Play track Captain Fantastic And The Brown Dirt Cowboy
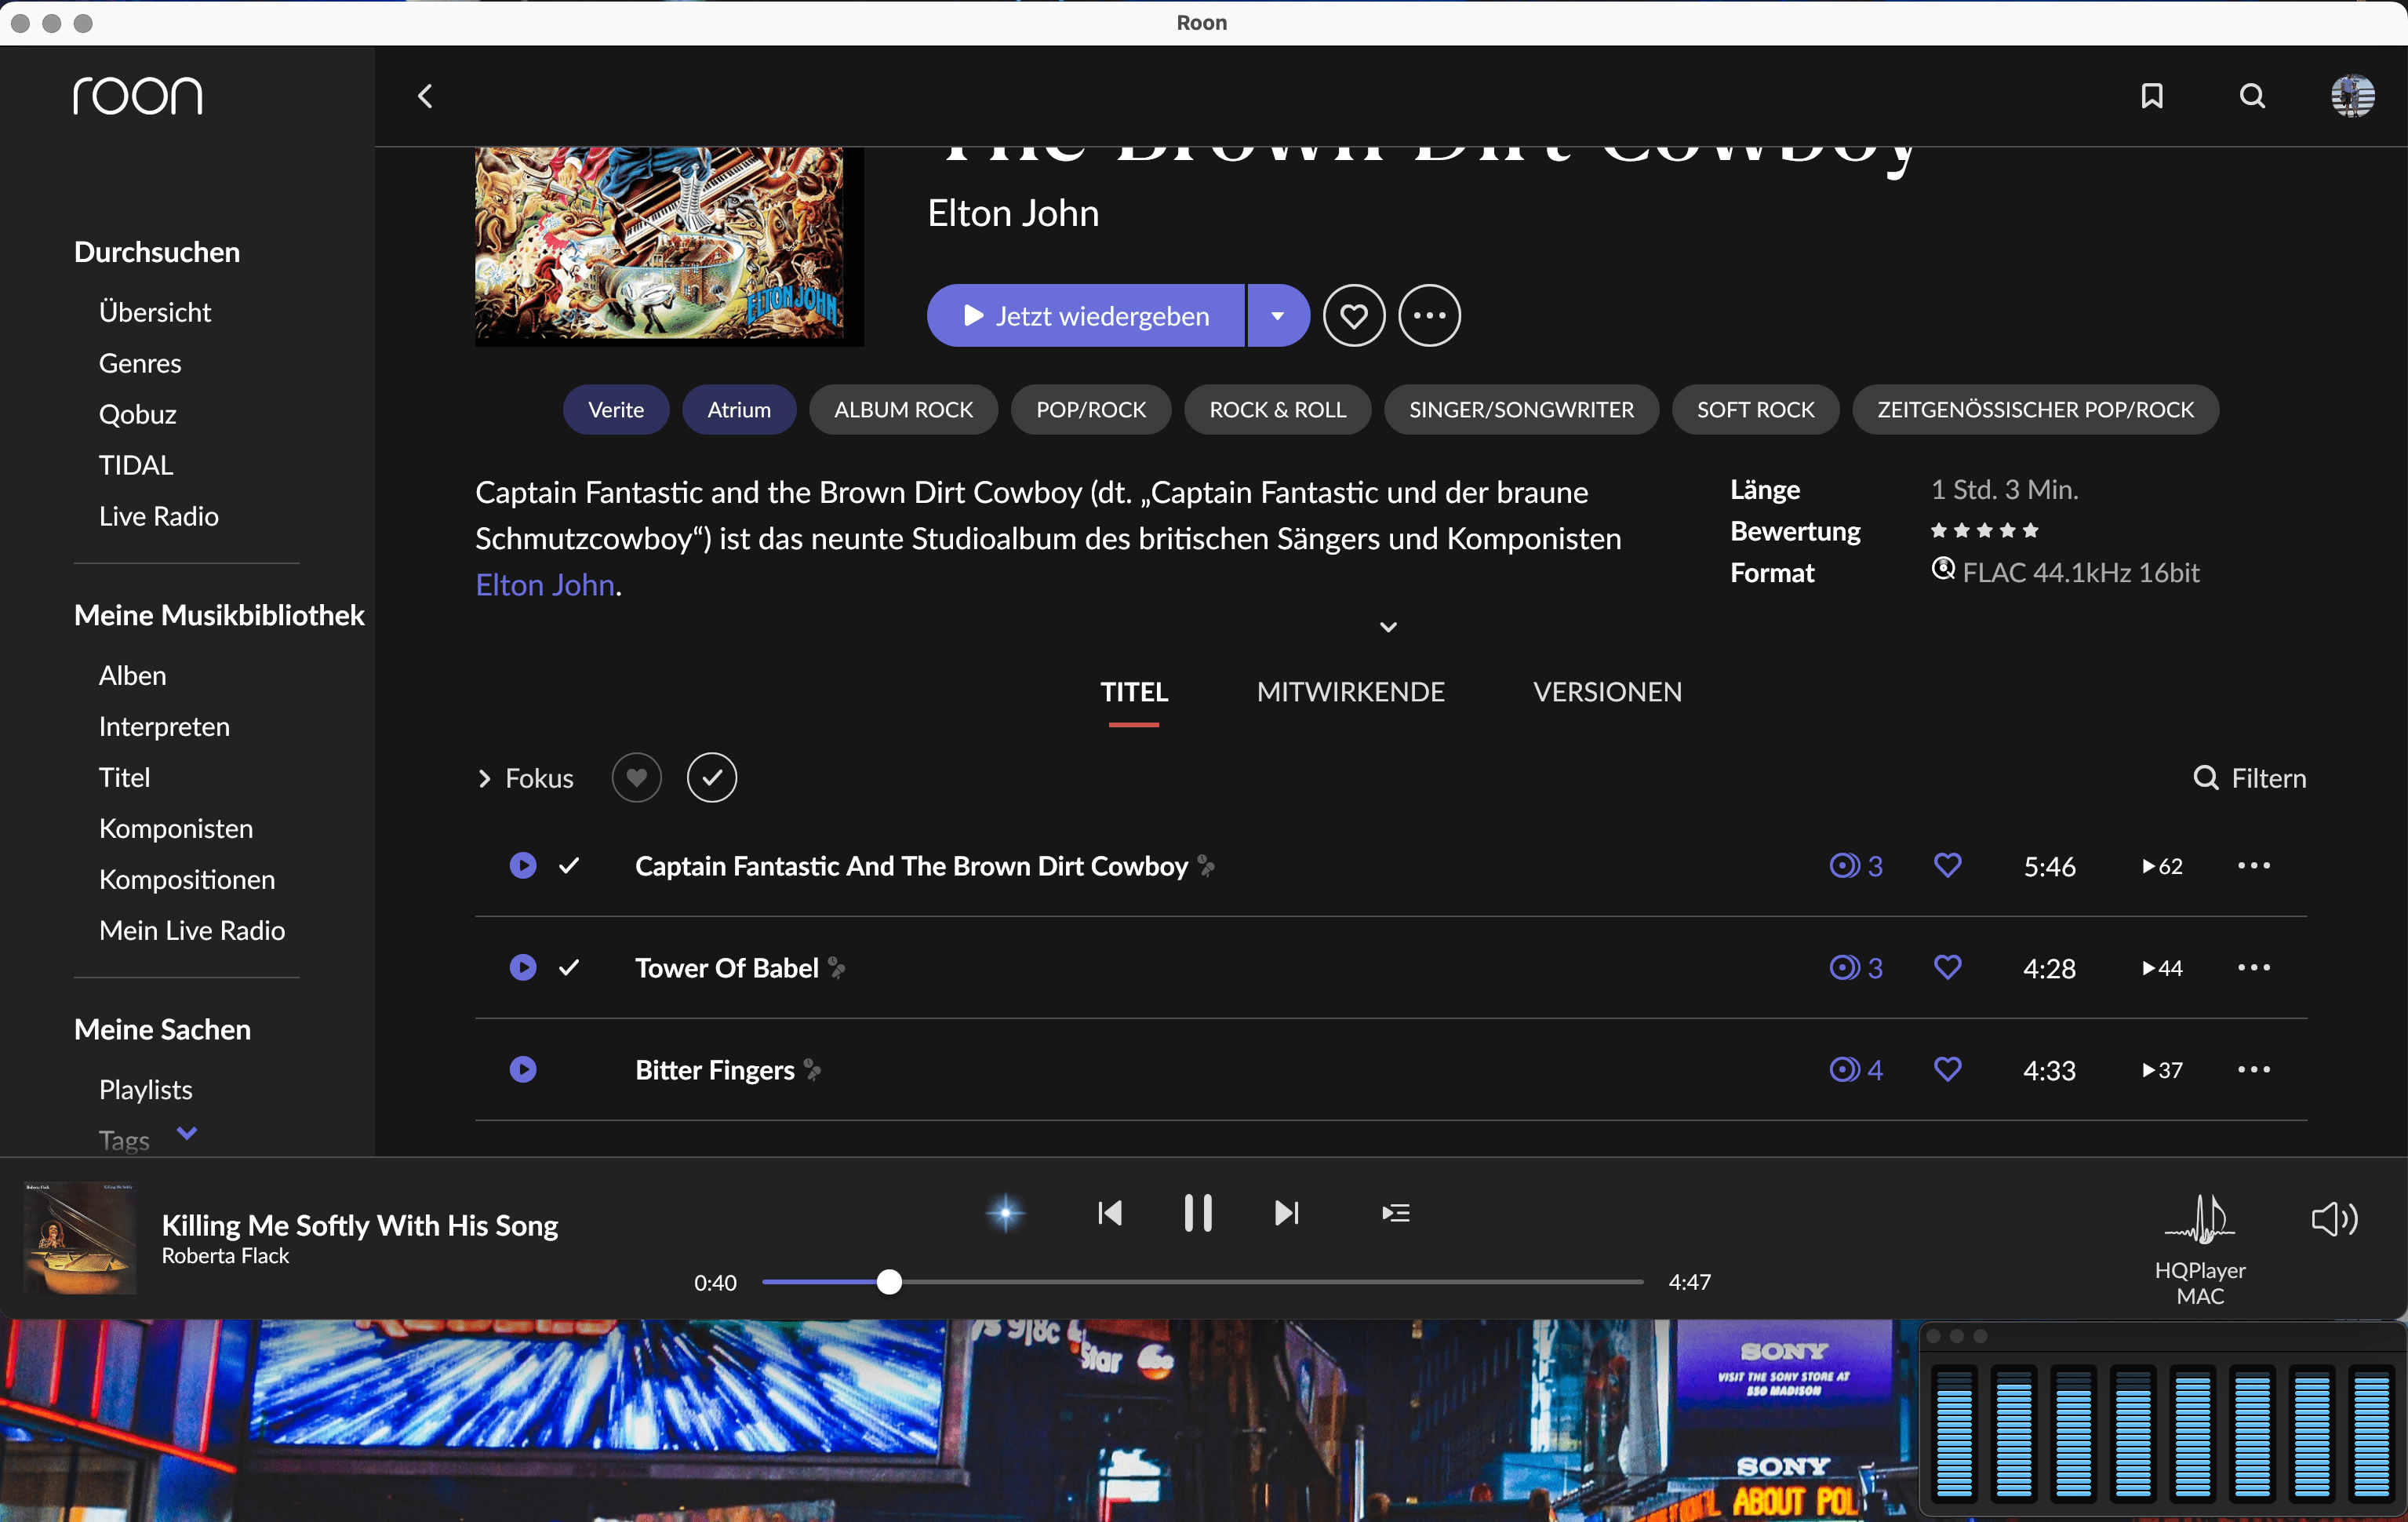 point(523,865)
